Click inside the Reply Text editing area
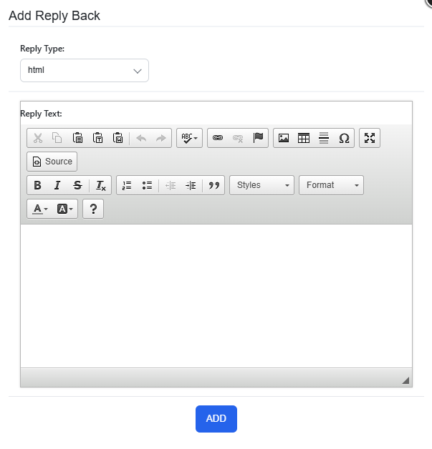Screen dimensions: 432x449 (216, 296)
